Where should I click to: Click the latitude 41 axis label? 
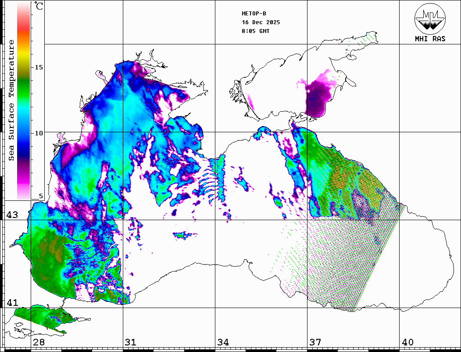click(x=12, y=303)
